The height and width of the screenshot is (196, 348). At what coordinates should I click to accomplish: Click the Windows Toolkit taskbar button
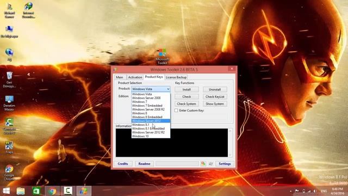pyautogui.click(x=84, y=191)
